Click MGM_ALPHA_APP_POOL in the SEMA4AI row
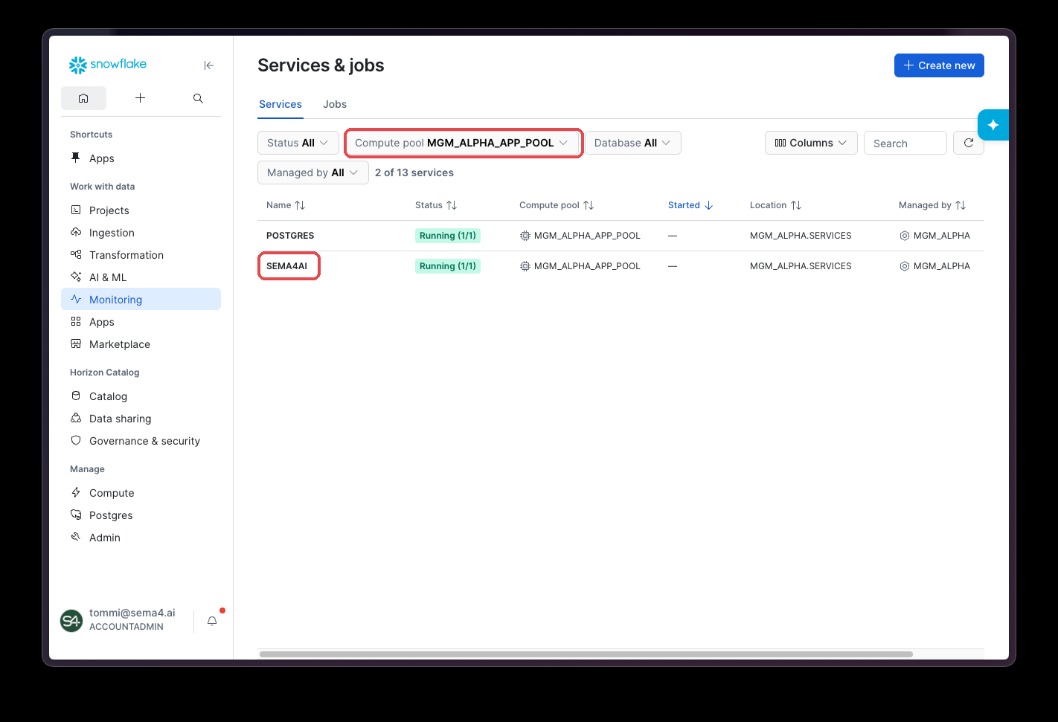This screenshot has height=722, width=1058. click(587, 266)
